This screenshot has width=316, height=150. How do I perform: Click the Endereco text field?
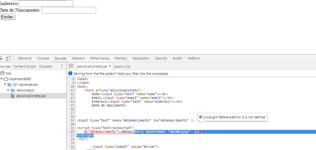tap(46, 3)
